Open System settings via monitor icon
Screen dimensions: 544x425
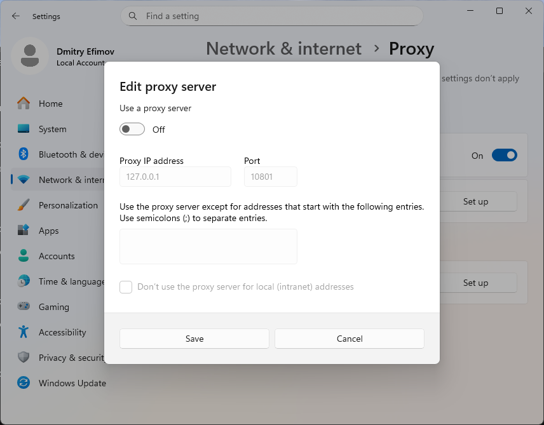click(x=24, y=129)
